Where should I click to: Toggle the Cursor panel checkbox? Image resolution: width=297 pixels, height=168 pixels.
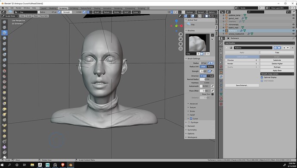[x=191, y=118]
